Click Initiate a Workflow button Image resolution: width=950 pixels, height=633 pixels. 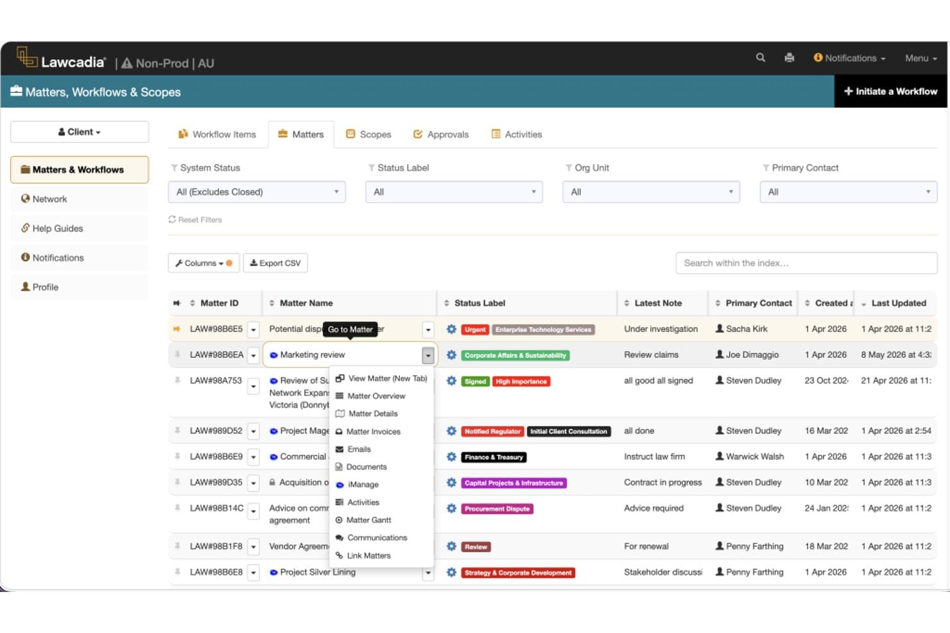tap(891, 91)
